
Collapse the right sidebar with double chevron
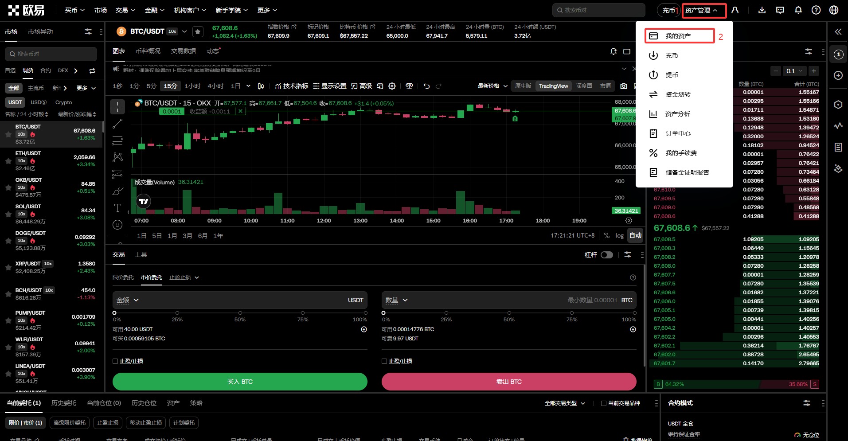[838, 31]
